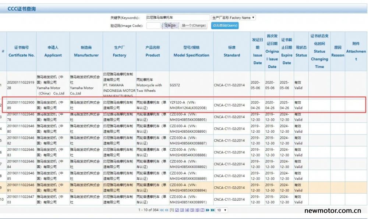This screenshot has width=368, height=219.
Task: Click PT. YAMAHA INDONESIA MOTOR factory cell
Action: pyautogui.click(x=119, y=85)
